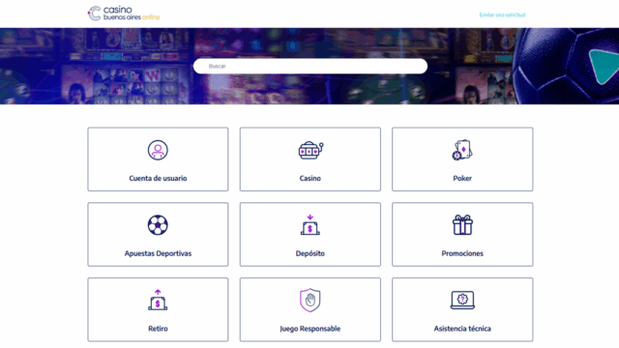
Task: Select the Poker category title
Action: pyautogui.click(x=462, y=178)
